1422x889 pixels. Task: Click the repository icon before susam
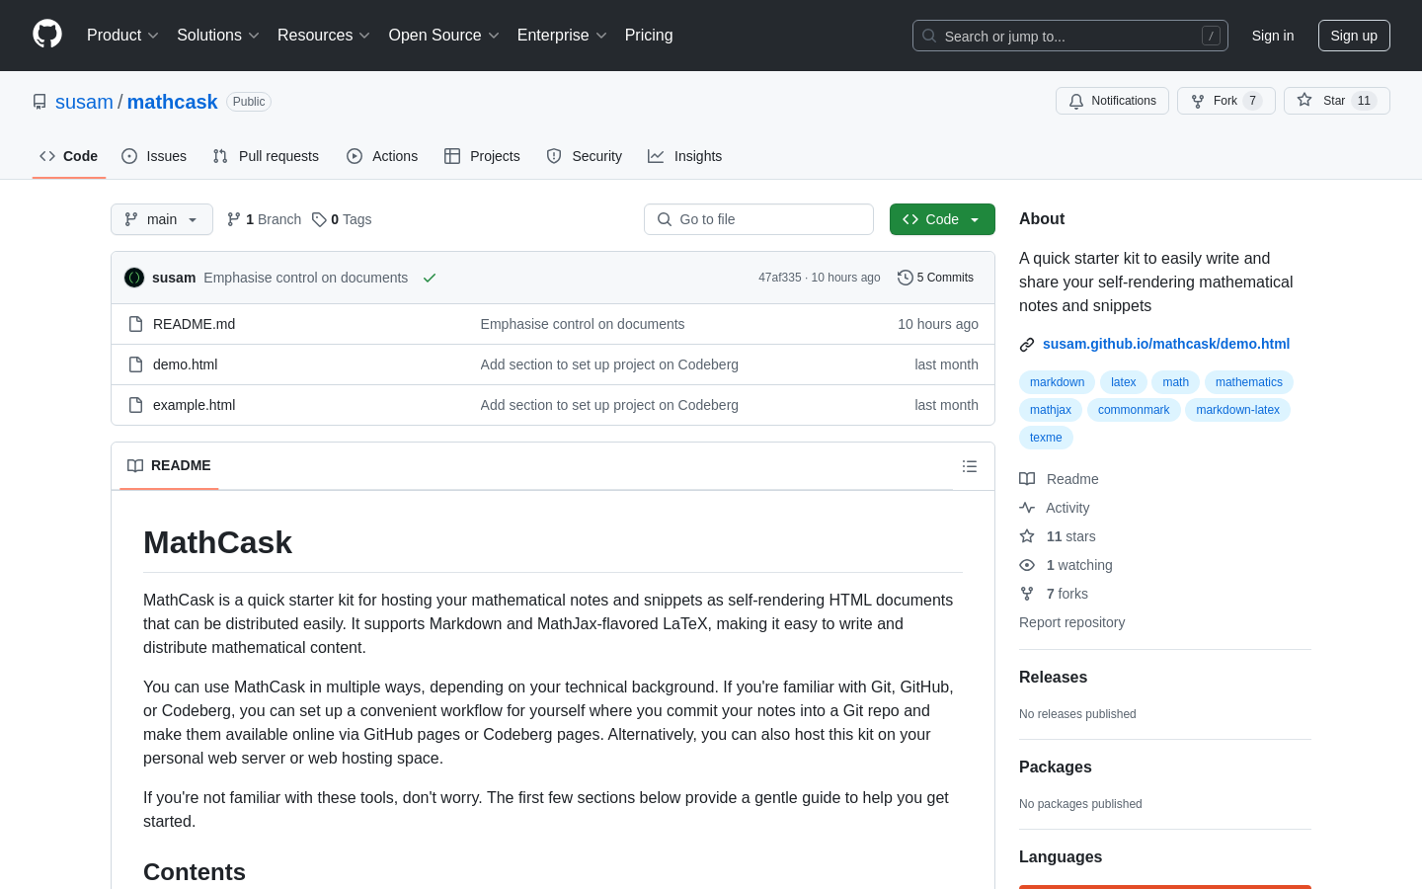point(39,102)
